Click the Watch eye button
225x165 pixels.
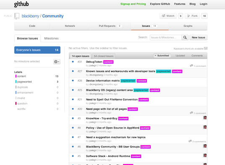coord(168,16)
